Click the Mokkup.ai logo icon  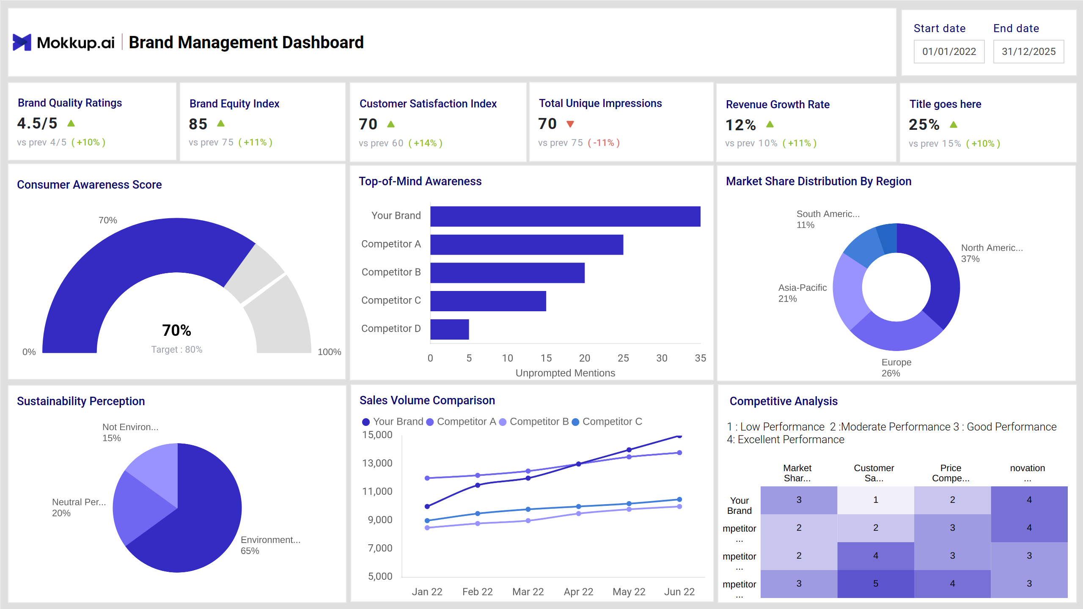pyautogui.click(x=22, y=42)
